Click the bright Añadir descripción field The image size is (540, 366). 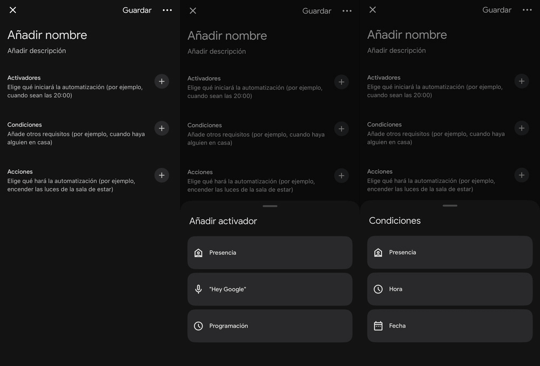click(37, 51)
